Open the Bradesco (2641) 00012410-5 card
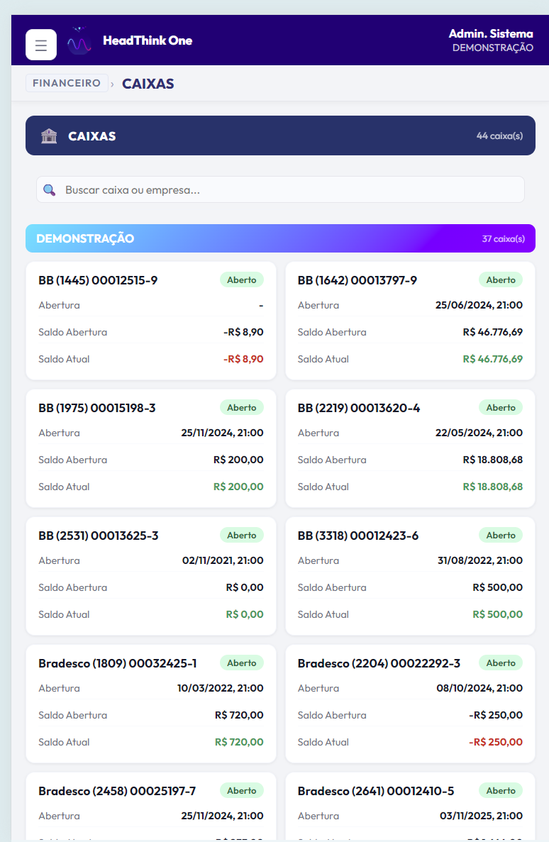The width and height of the screenshot is (549, 842). pyautogui.click(x=410, y=807)
